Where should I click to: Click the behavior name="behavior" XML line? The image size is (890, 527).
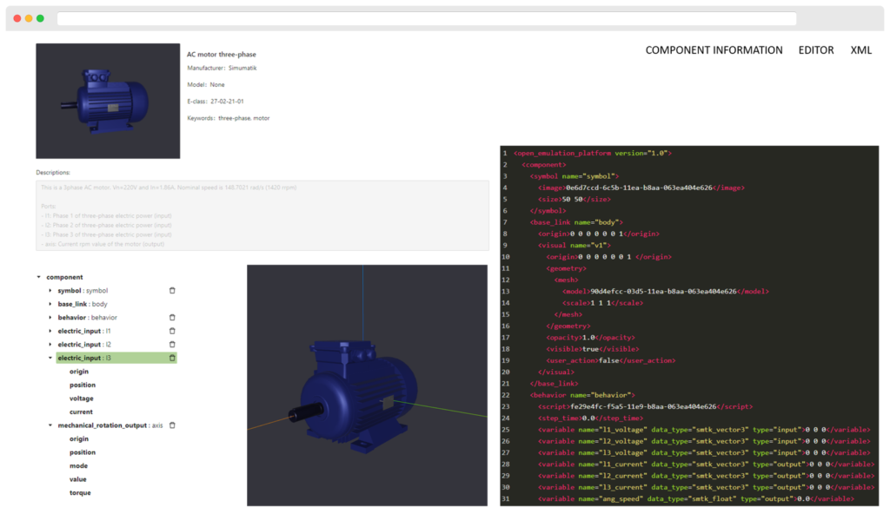tap(582, 395)
